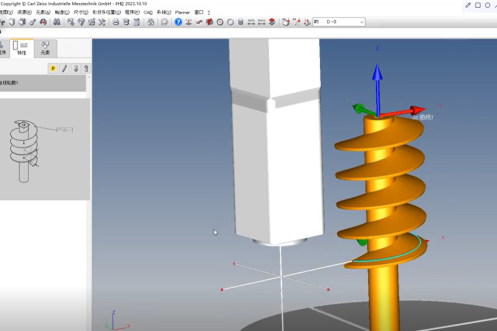
Task: Select the rectangle annotation tool at top right
Action: (x=478, y=5)
